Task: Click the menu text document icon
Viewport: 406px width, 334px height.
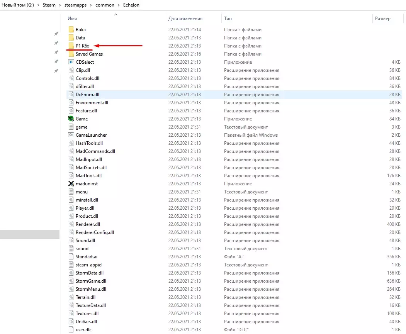Action: coord(71,192)
